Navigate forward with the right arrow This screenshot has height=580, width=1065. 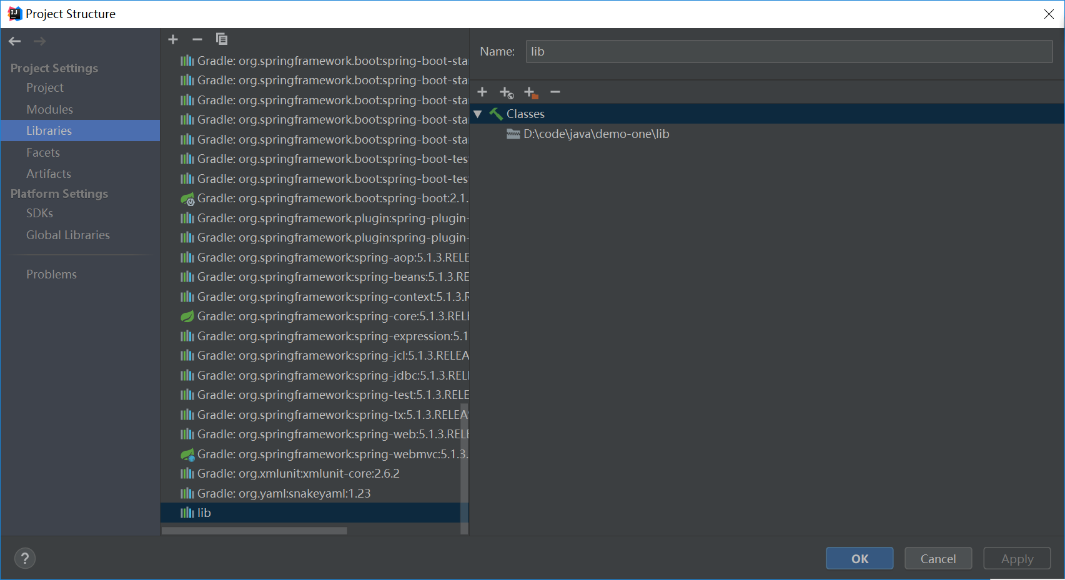(x=39, y=41)
